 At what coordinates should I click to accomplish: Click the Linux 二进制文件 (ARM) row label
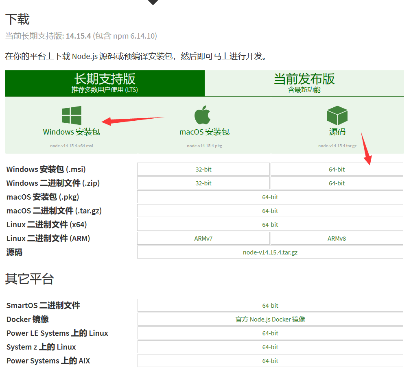(48, 239)
